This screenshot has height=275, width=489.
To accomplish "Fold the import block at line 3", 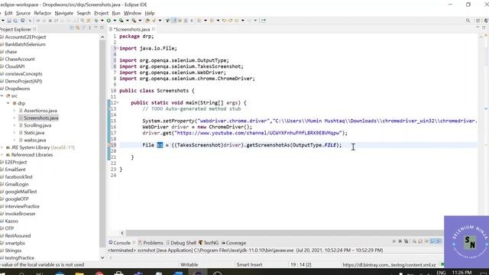I will pyautogui.click(x=118, y=48).
